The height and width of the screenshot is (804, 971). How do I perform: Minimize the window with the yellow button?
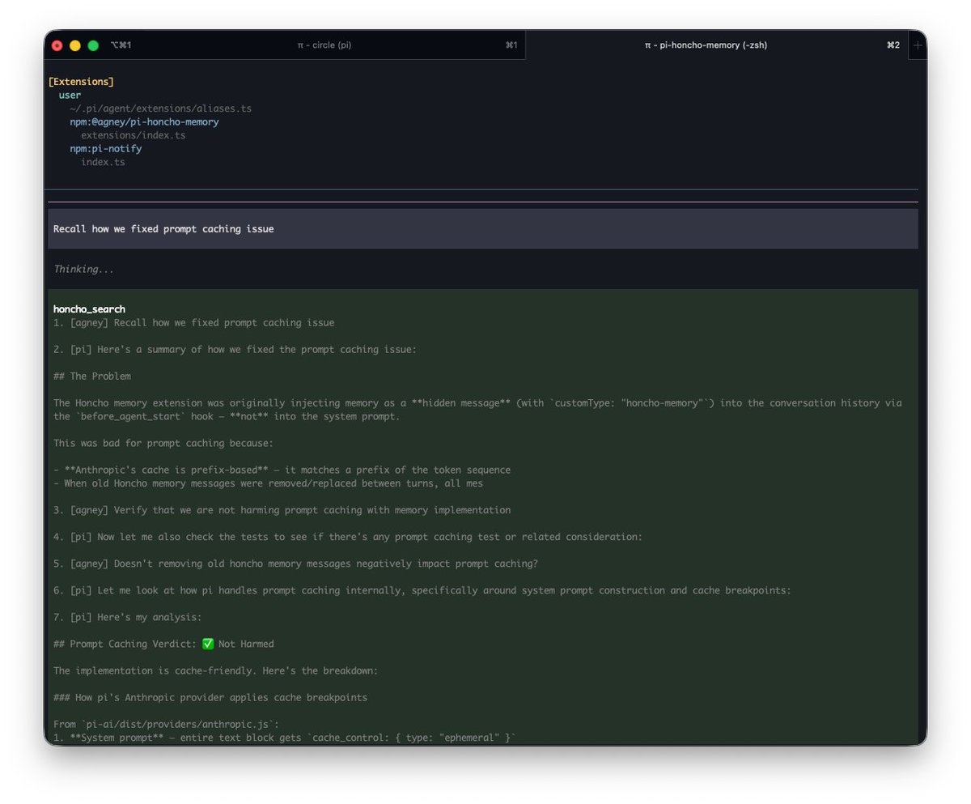click(x=75, y=45)
